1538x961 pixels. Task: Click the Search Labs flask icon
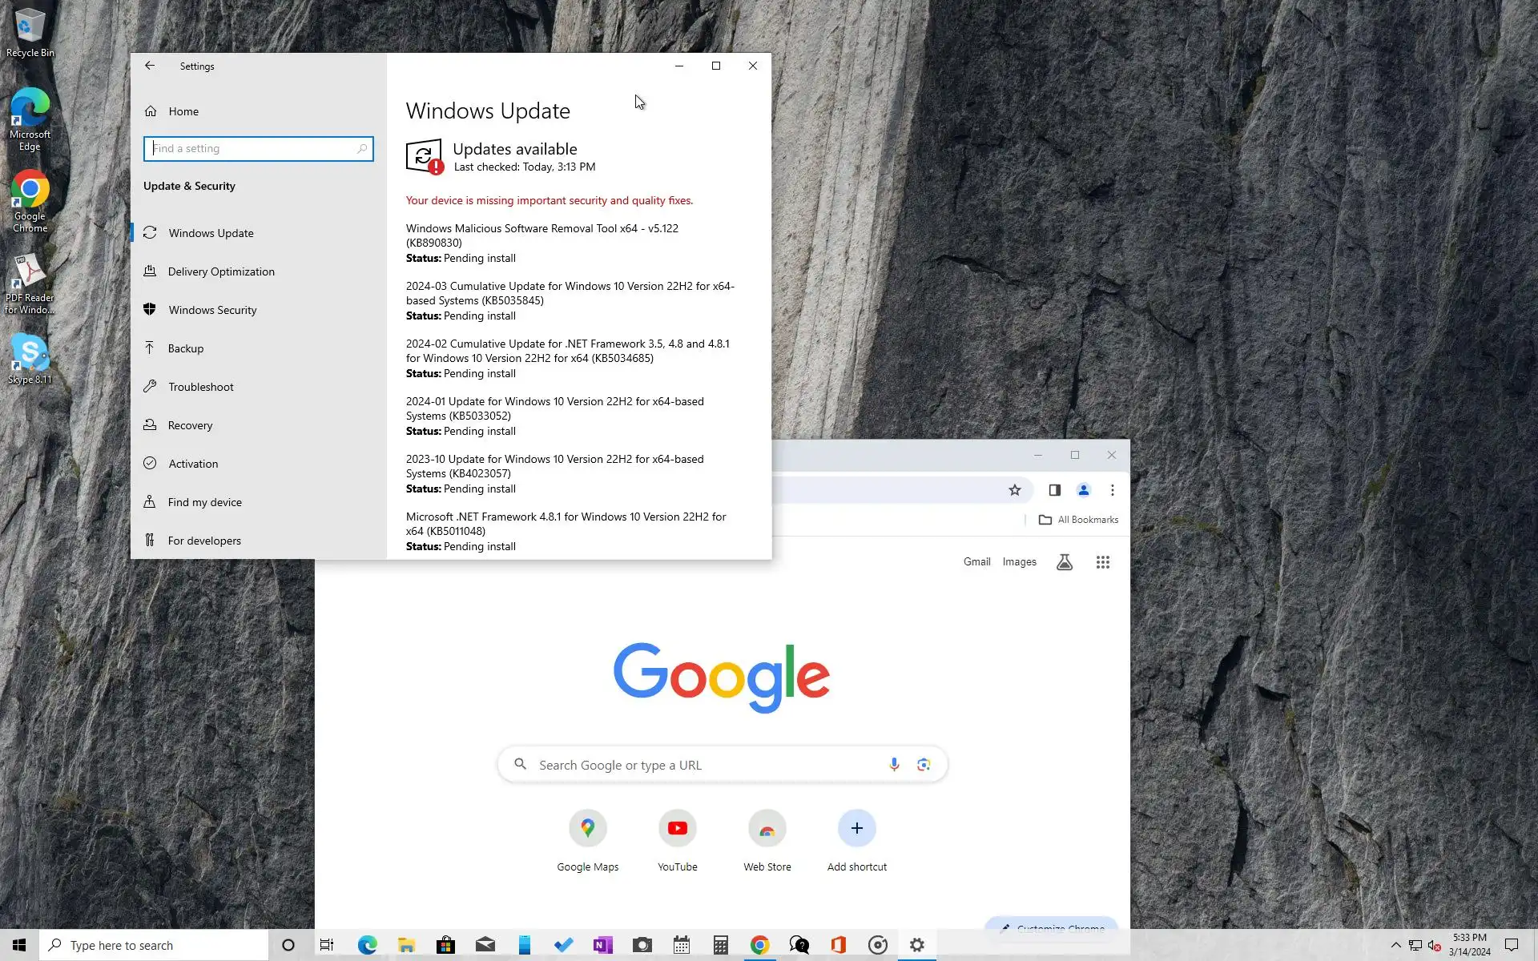point(1064,562)
